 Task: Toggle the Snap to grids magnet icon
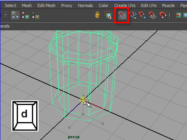[x=122, y=15]
